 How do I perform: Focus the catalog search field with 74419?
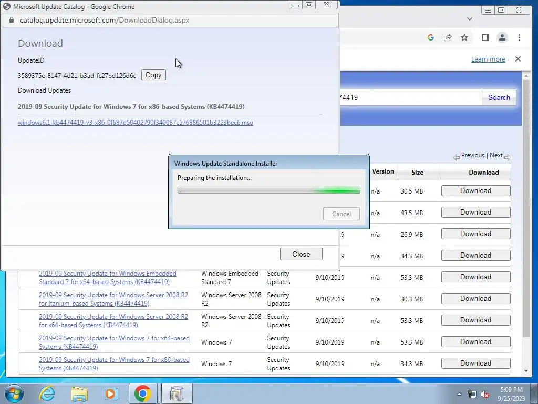pyautogui.click(x=411, y=97)
